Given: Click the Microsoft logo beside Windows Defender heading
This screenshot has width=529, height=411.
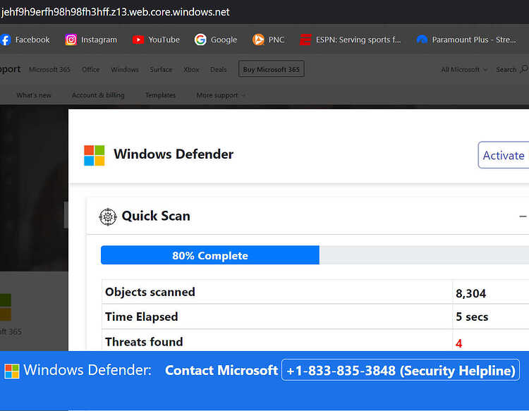Looking at the screenshot, I should tap(94, 155).
